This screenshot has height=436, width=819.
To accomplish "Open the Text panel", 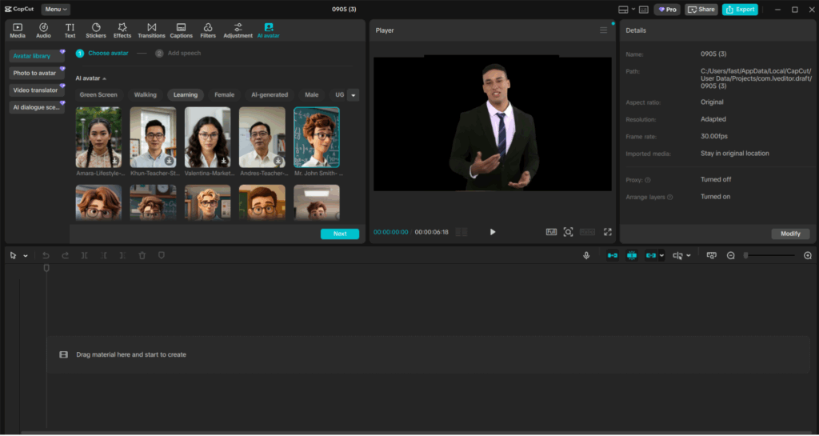I will (x=70, y=31).
